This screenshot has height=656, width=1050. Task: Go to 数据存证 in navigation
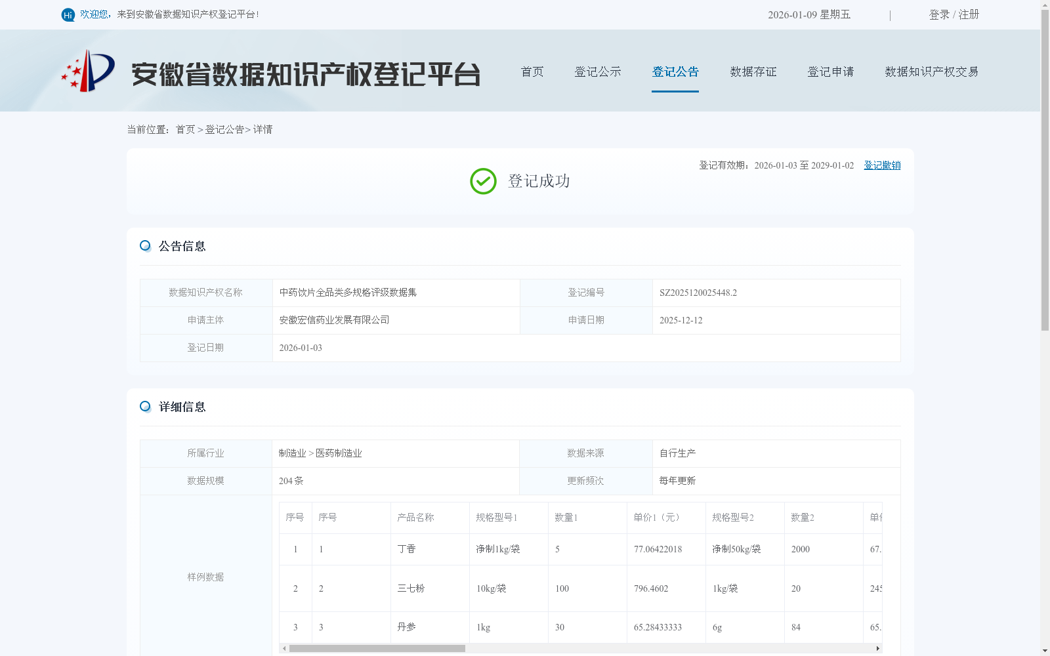(753, 72)
